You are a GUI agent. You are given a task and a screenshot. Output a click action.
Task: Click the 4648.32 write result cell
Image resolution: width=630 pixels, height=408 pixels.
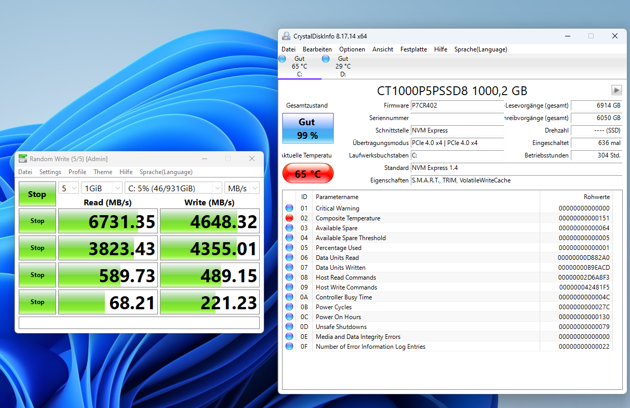pos(210,221)
